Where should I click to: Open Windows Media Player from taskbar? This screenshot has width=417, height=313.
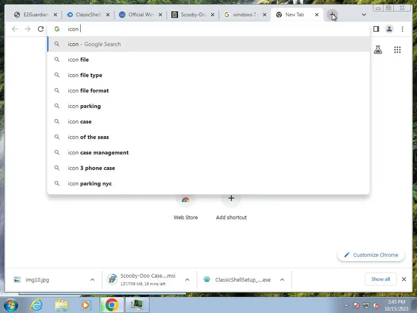pyautogui.click(x=86, y=305)
